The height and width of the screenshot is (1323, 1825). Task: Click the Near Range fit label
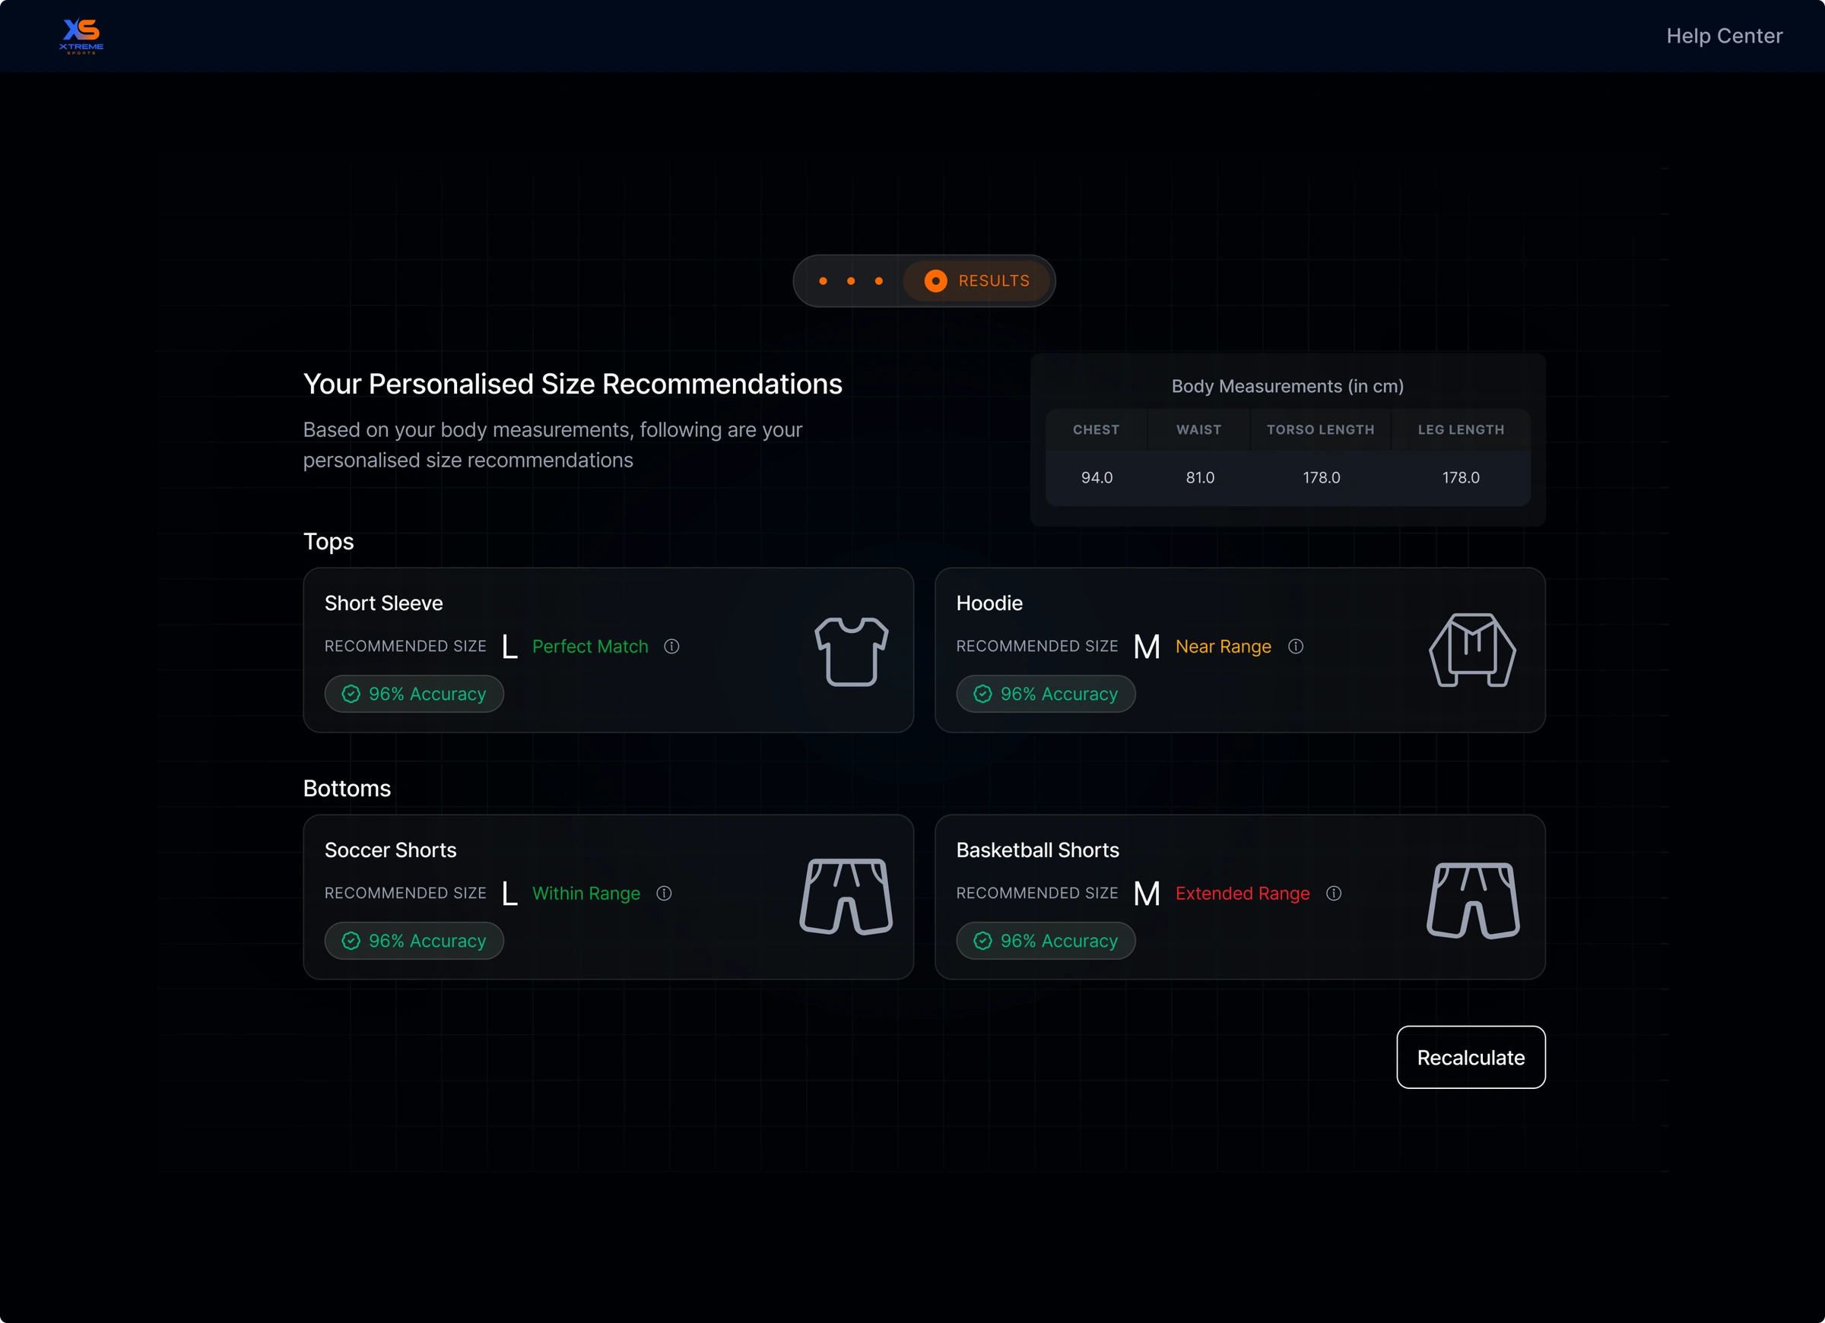(x=1223, y=647)
